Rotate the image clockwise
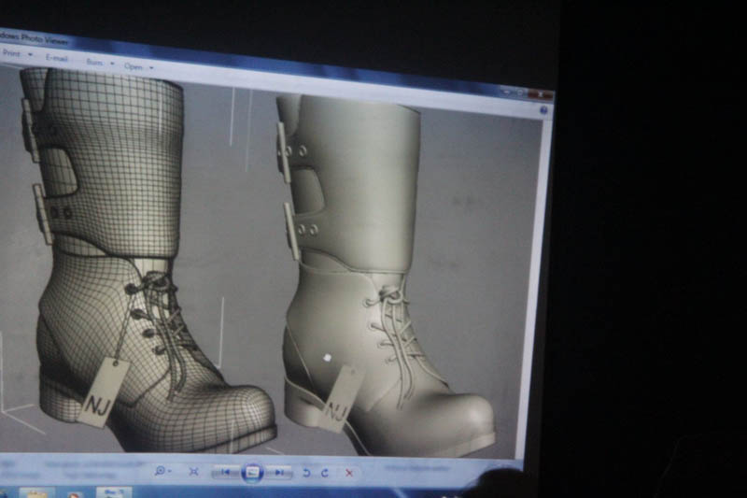Viewport: 747px width, 498px height. [325, 473]
